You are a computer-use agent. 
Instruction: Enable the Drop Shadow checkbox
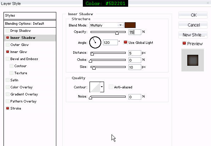[x=7, y=31]
